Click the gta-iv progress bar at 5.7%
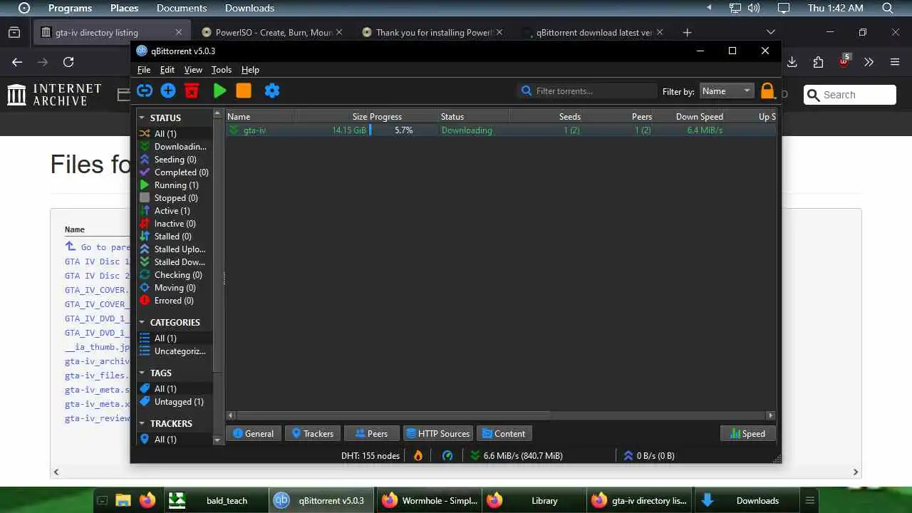The width and height of the screenshot is (912, 513). [404, 130]
